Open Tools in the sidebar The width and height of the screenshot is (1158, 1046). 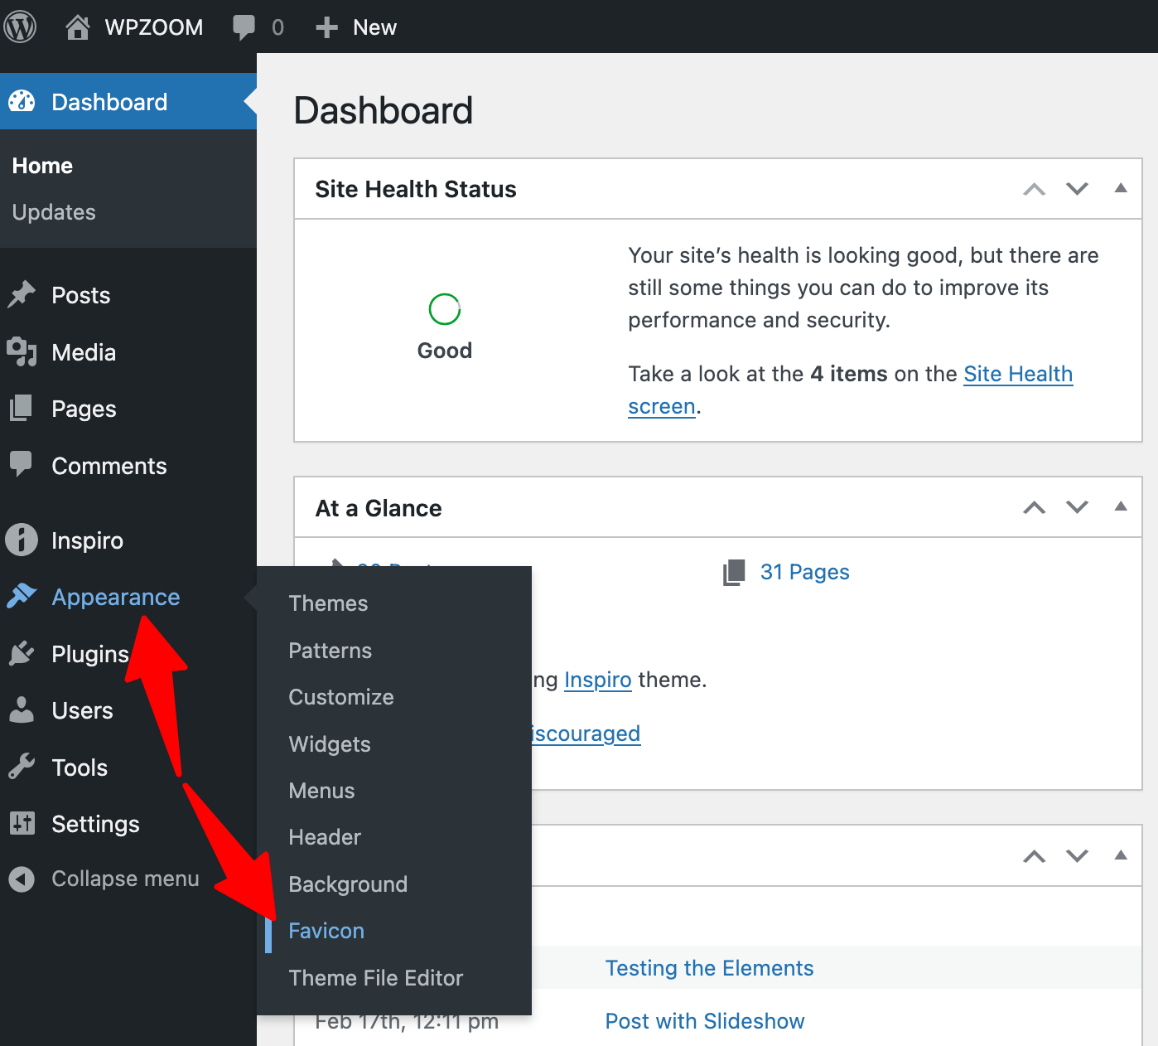(x=80, y=768)
